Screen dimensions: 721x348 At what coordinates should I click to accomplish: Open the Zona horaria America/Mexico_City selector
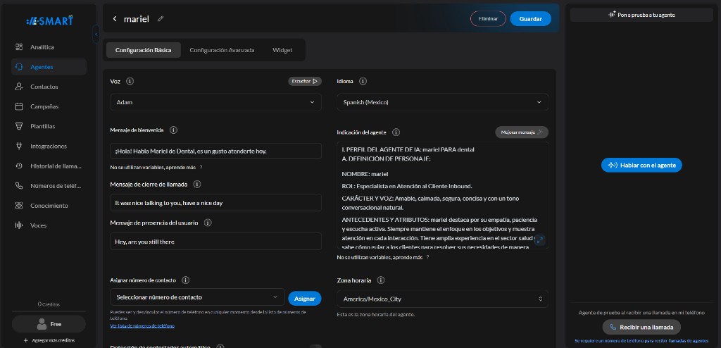442,299
